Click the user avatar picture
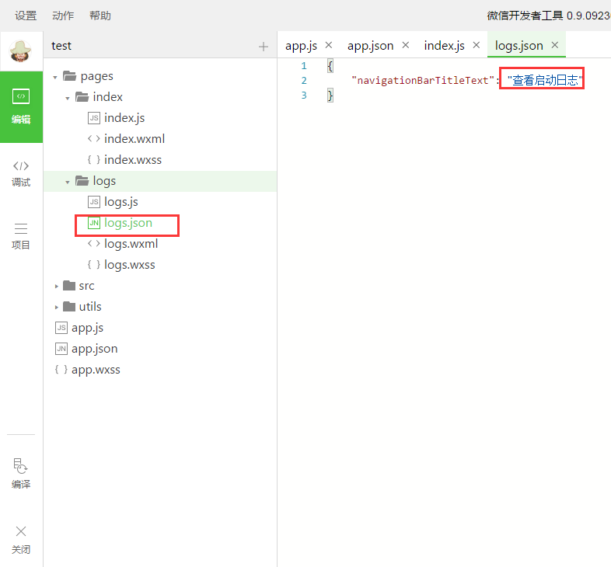The width and height of the screenshot is (611, 567). 21,51
